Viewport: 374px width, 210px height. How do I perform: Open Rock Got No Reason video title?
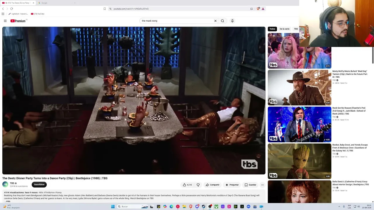(349, 111)
